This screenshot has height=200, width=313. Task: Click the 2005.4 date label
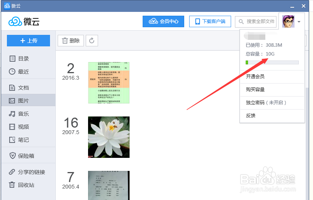point(71,187)
